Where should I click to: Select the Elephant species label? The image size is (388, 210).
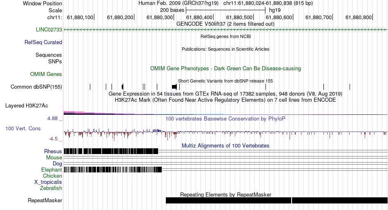click(52, 170)
